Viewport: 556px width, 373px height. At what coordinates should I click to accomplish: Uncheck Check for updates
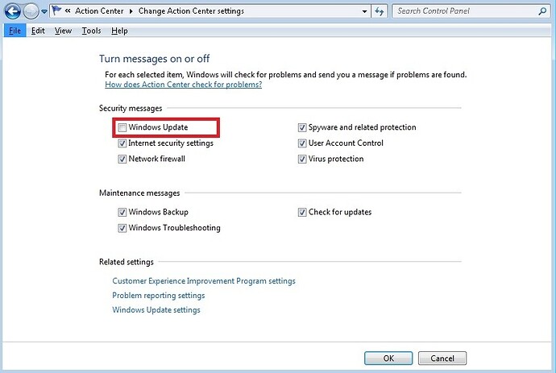pyautogui.click(x=302, y=212)
